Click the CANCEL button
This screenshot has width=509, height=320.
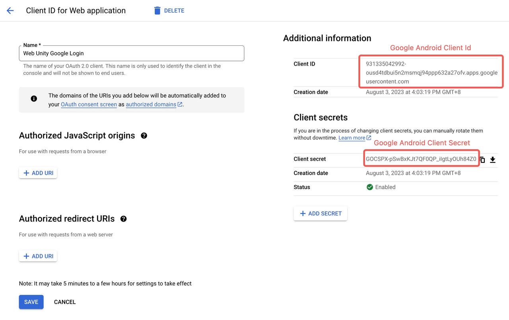tap(65, 302)
